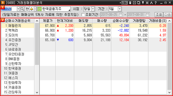Open the end date calendar picker
The image size is (173, 96).
[x=147, y=15]
